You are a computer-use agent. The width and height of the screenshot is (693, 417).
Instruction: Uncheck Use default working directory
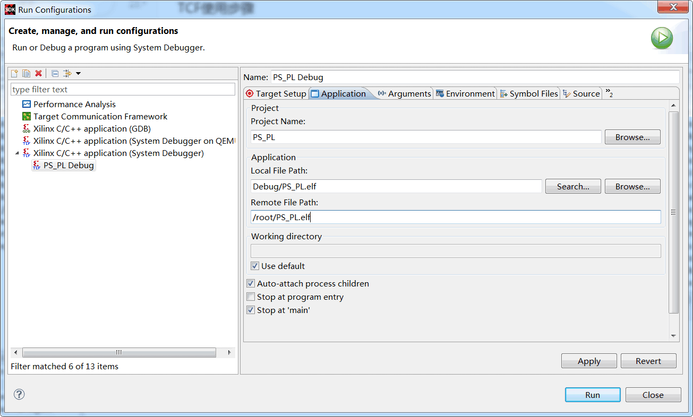point(254,266)
